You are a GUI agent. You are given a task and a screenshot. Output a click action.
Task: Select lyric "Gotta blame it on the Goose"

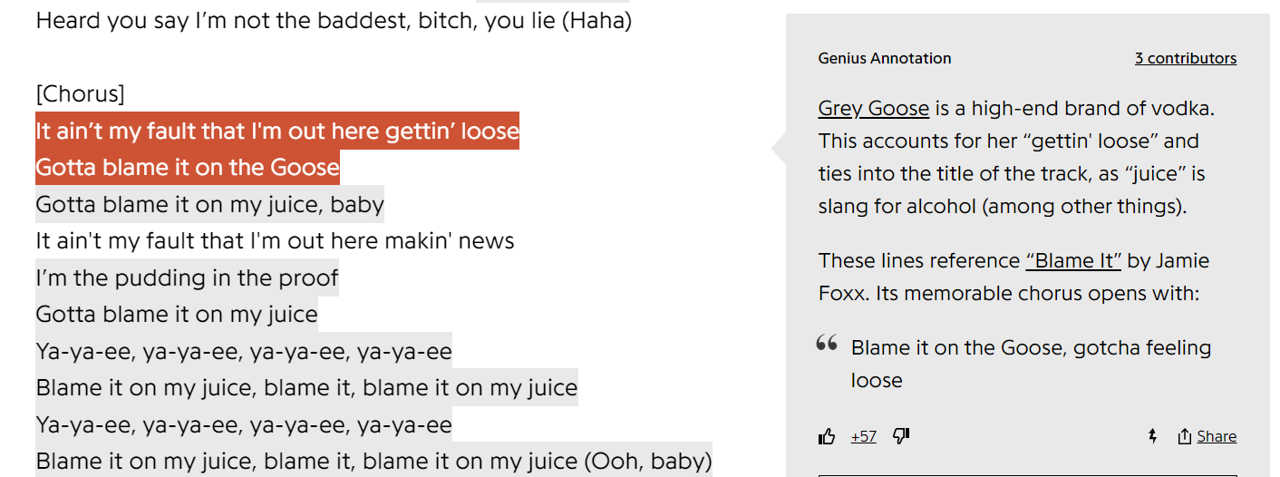tap(188, 168)
